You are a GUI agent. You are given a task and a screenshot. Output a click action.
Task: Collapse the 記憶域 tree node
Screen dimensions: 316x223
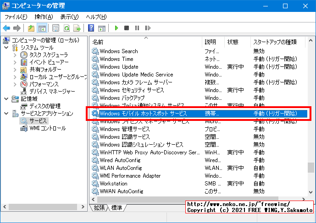(6, 99)
